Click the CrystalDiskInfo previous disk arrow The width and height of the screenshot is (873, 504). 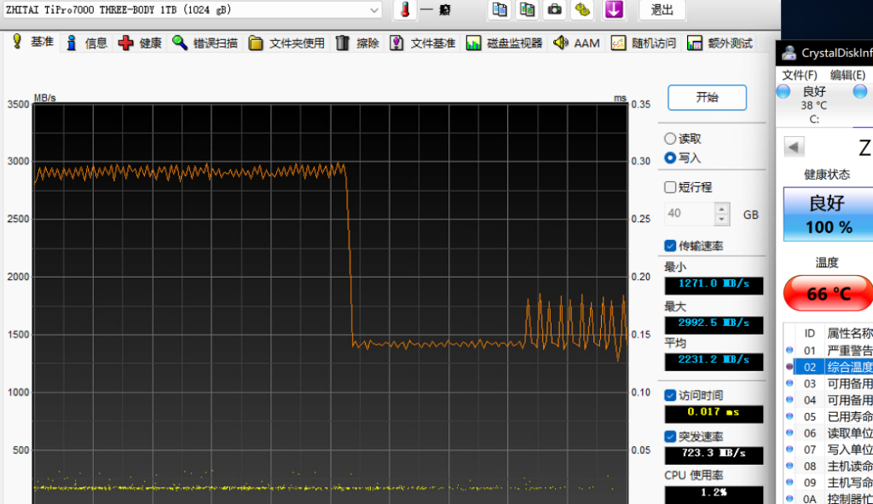pyautogui.click(x=795, y=147)
